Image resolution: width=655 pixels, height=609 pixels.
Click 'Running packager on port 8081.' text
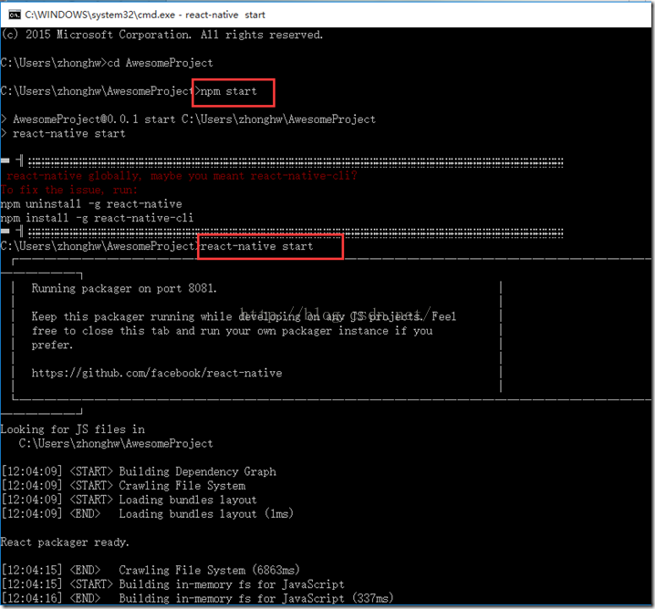pos(124,288)
